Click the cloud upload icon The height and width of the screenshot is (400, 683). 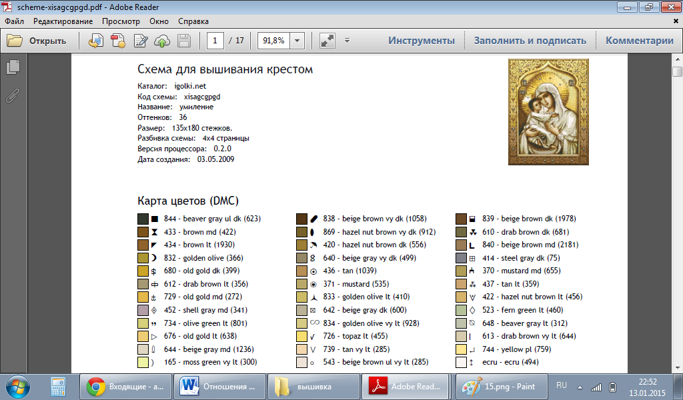tap(161, 41)
